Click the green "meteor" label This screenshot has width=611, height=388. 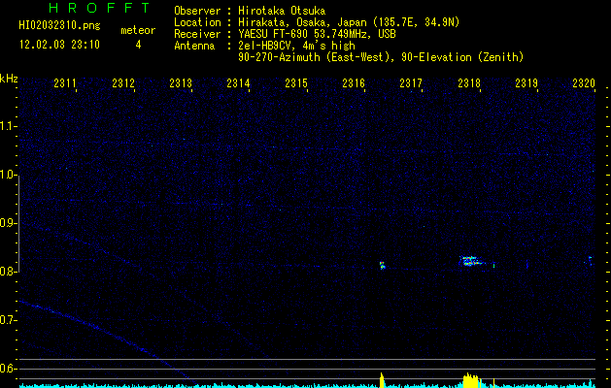click(x=138, y=30)
